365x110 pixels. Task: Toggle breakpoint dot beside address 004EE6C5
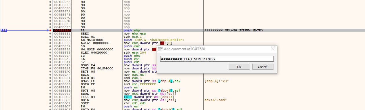(x=50, y=103)
